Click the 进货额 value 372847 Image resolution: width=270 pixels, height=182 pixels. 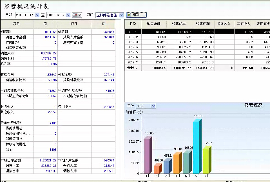(109, 32)
